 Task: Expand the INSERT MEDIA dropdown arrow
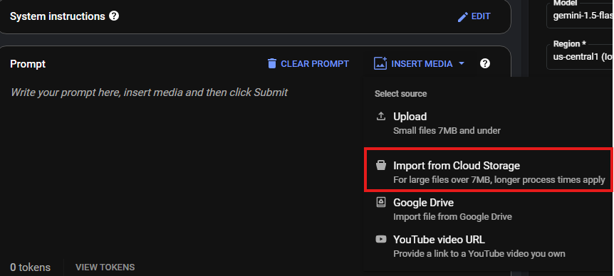[x=462, y=63]
